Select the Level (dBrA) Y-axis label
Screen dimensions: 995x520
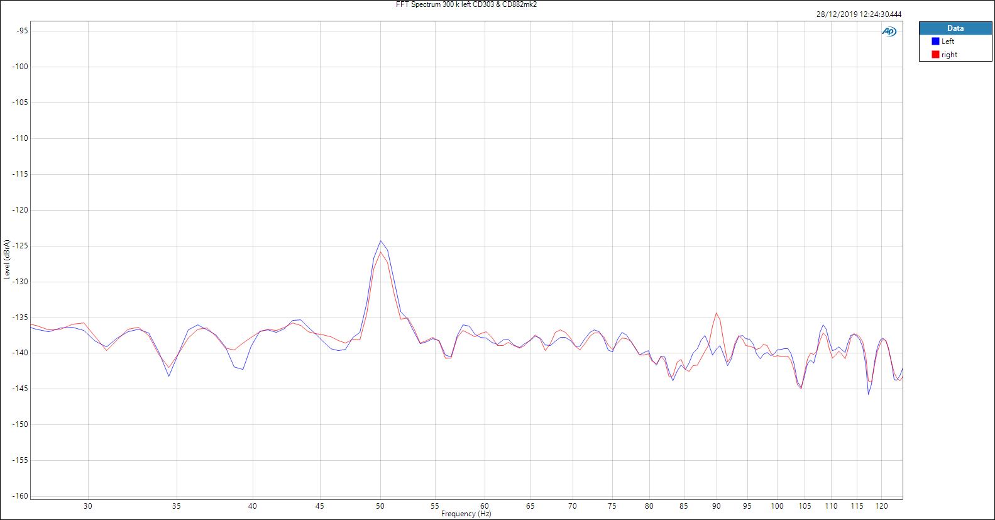click(6, 260)
